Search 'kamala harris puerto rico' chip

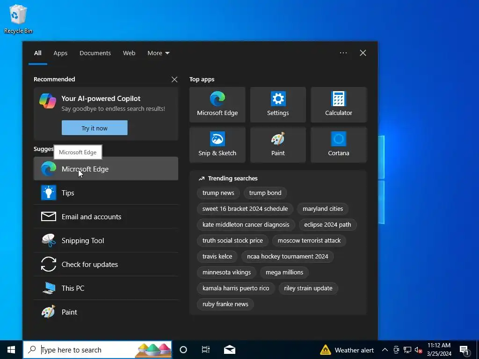point(236,288)
